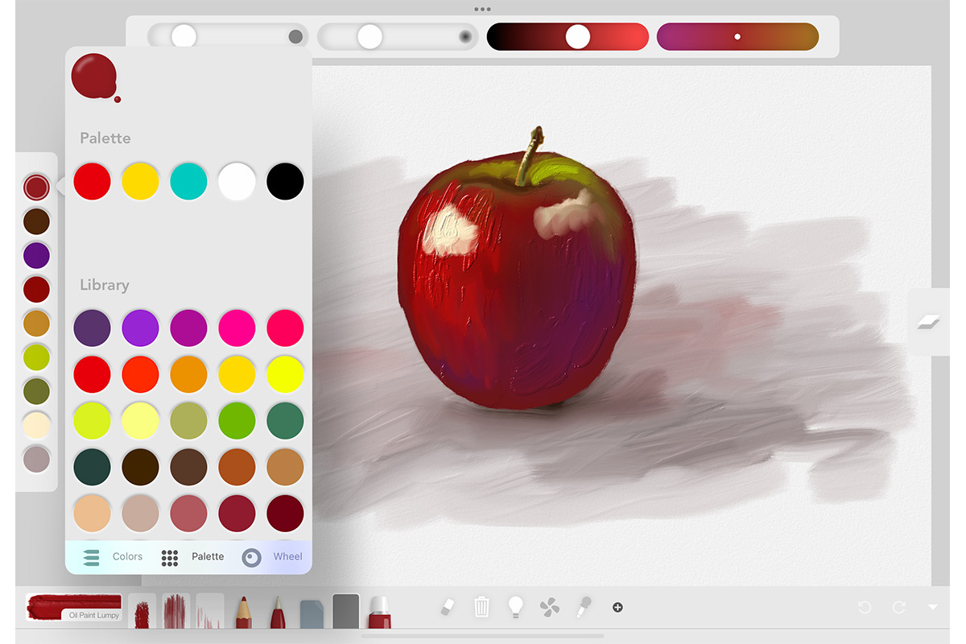Choose the dark maroon Library swatch
Screen dimensions: 966x644
(285, 514)
